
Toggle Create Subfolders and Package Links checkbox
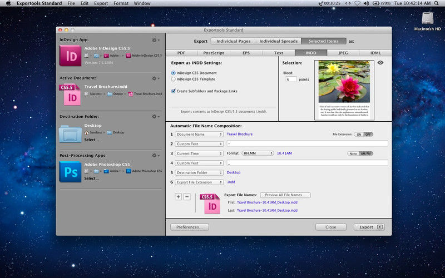174,91
